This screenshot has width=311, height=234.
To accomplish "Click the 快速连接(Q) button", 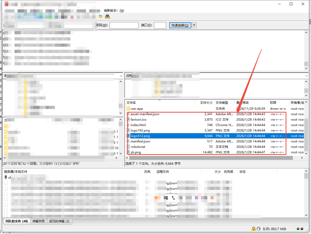I will (x=180, y=25).
